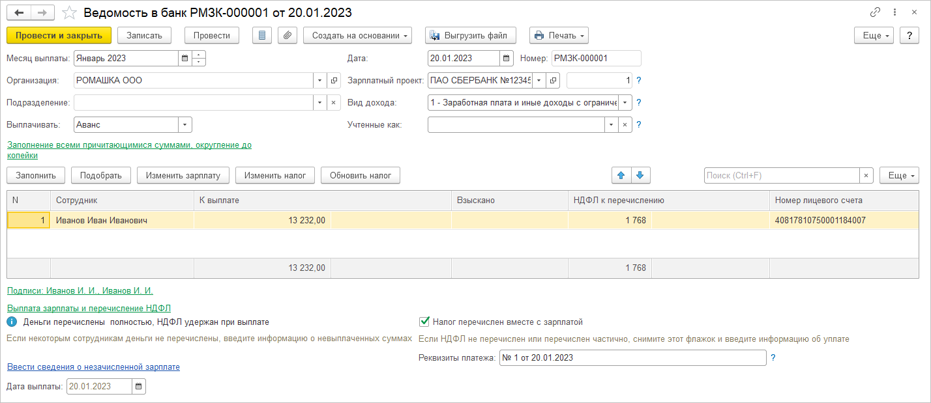Move row down with blue arrow
This screenshot has width=931, height=403.
(640, 175)
